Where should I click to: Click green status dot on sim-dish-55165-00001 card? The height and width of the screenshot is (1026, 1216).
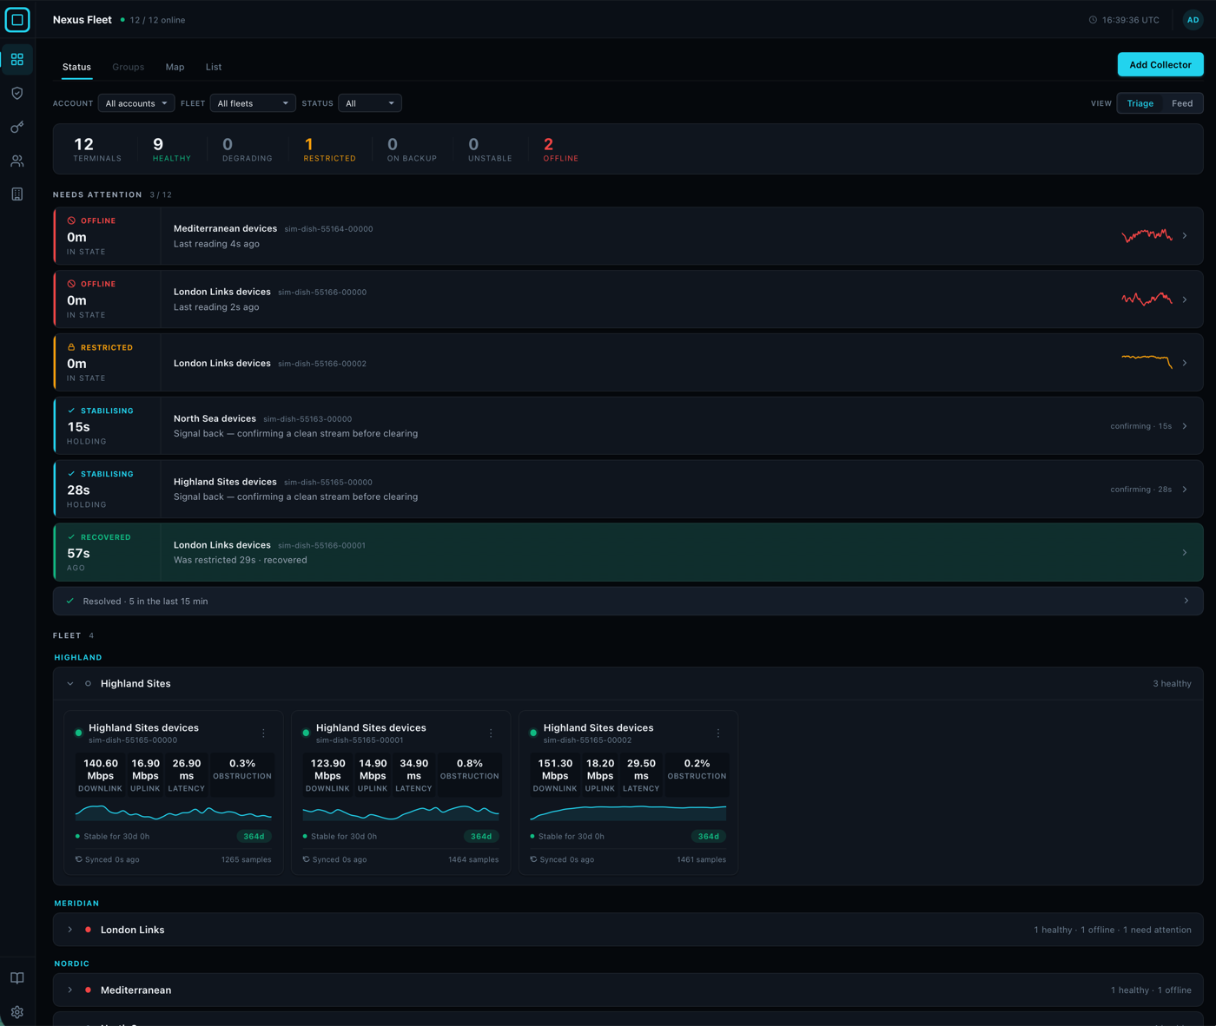pyautogui.click(x=306, y=733)
